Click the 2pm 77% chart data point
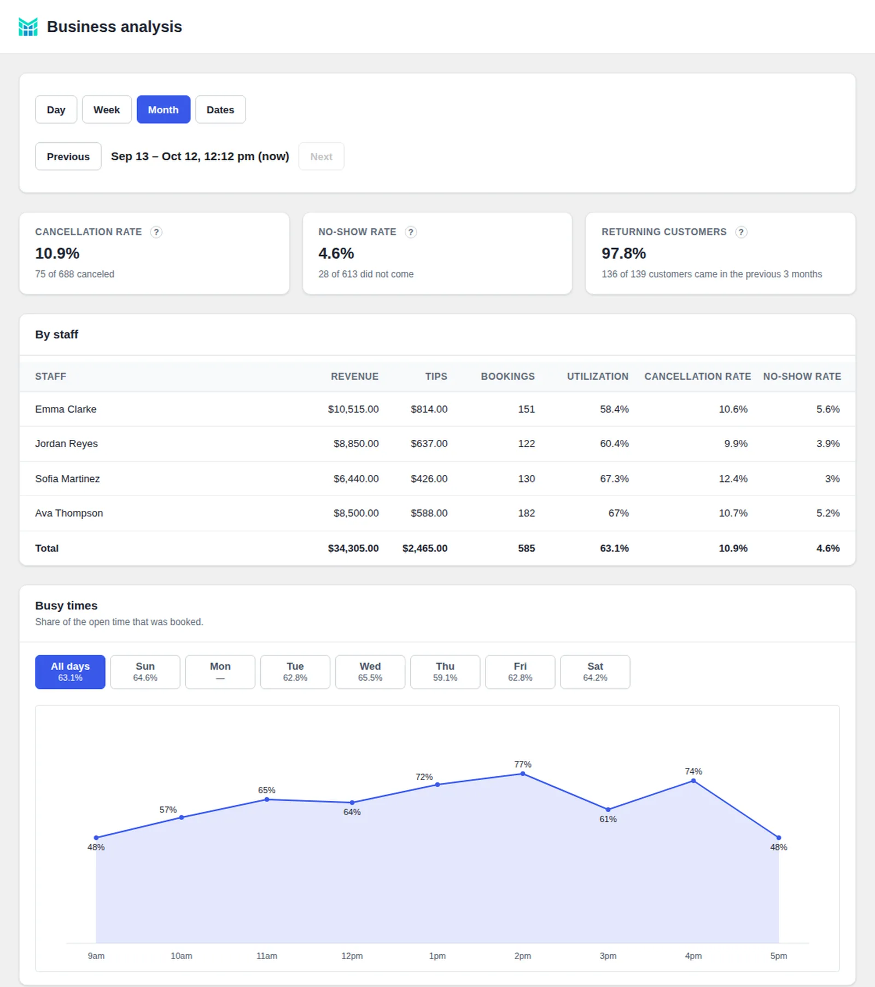 523,774
